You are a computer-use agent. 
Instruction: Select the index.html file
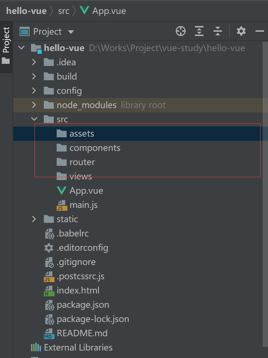(x=78, y=291)
